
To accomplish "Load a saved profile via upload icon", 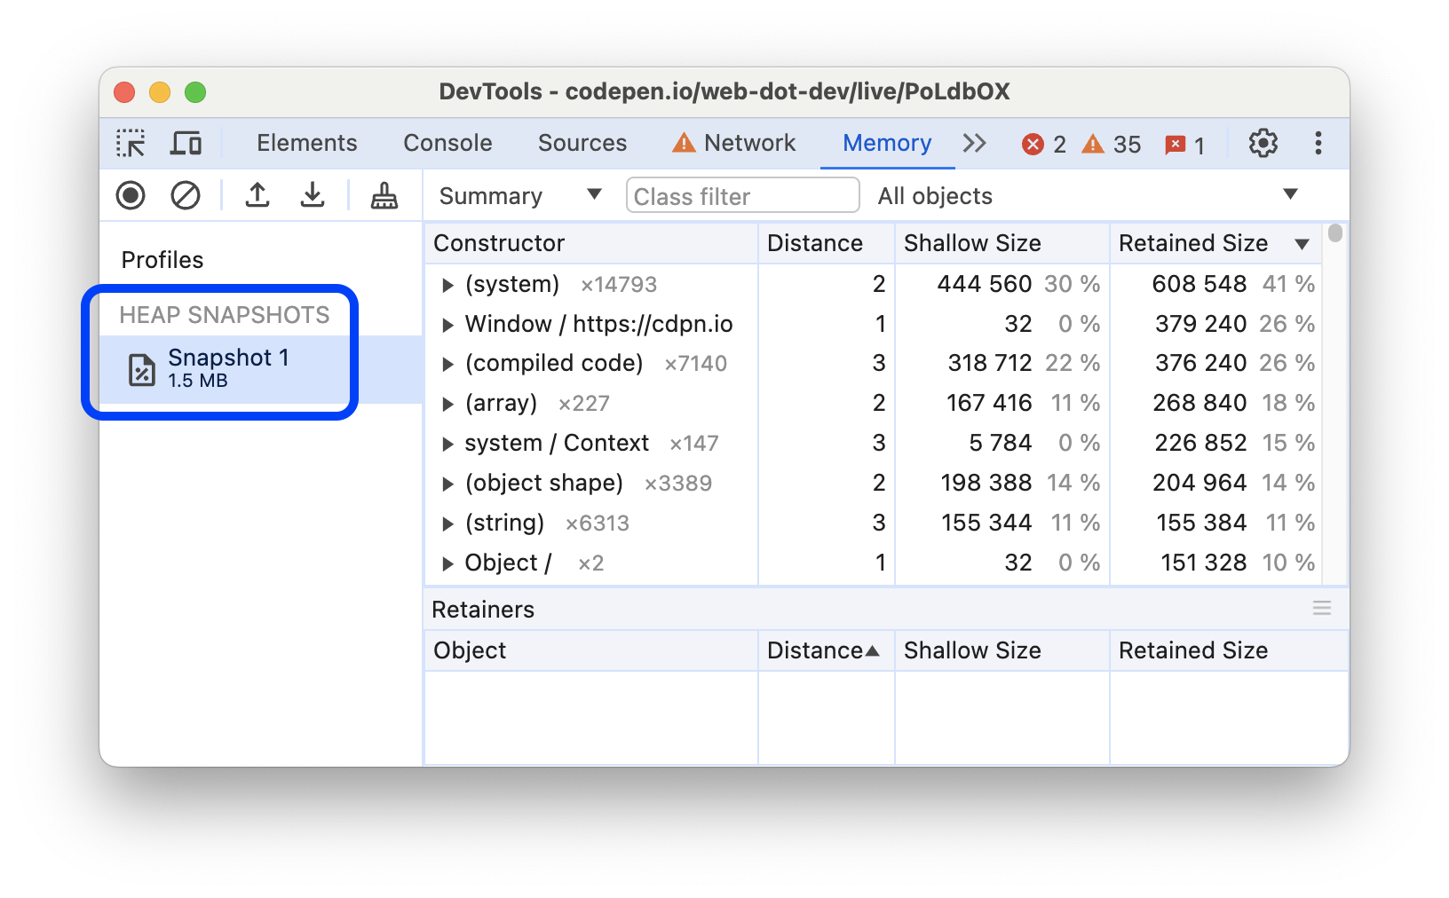I will click(x=257, y=195).
